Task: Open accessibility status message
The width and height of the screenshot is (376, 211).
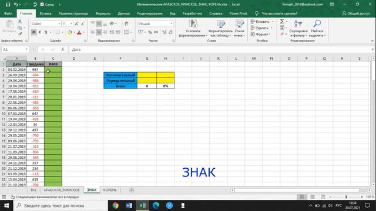Action: [45, 197]
